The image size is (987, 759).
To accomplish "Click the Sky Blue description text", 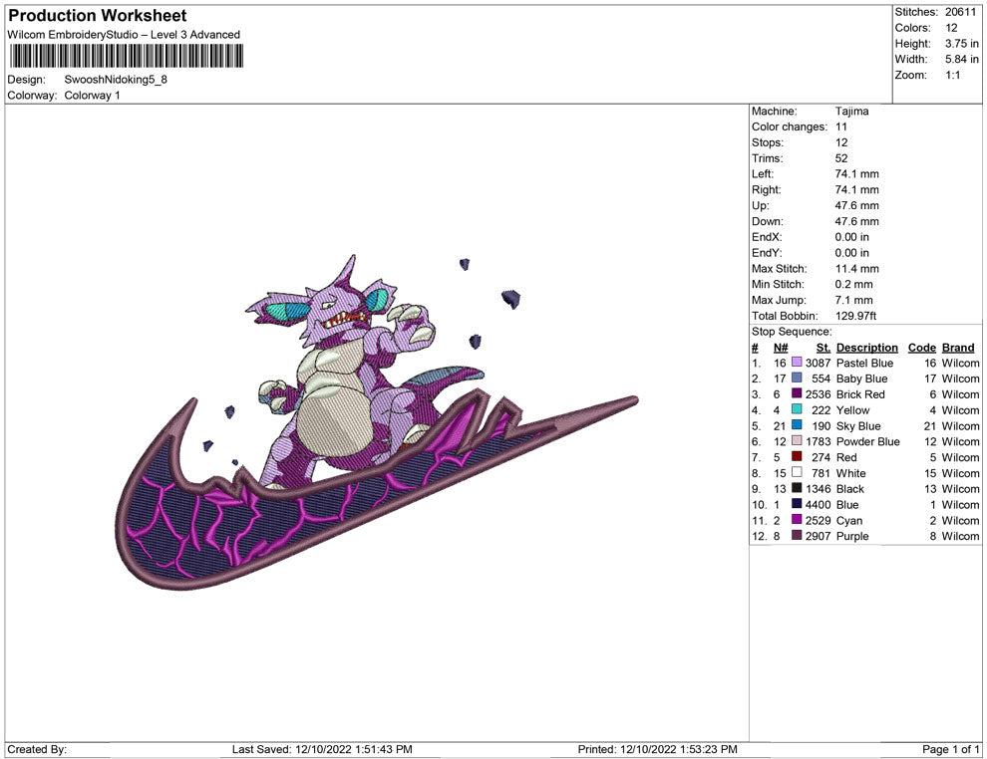I will pos(858,425).
